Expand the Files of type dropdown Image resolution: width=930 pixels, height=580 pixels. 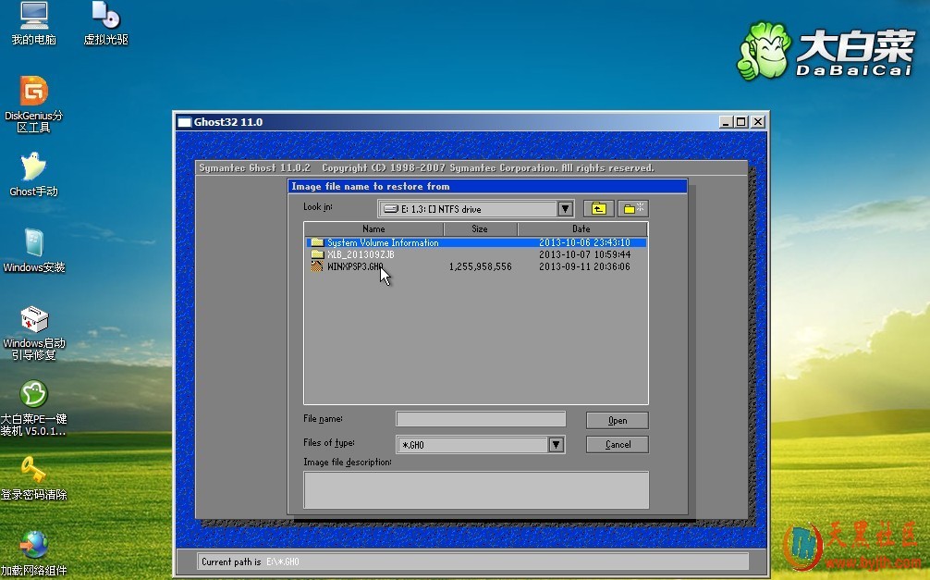pos(556,445)
